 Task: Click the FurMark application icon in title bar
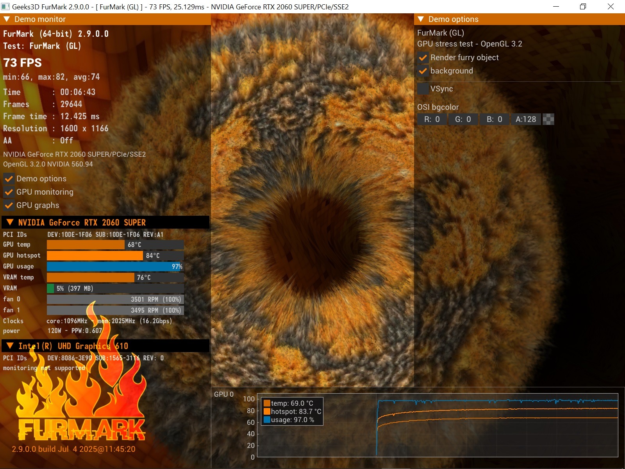pos(5,7)
